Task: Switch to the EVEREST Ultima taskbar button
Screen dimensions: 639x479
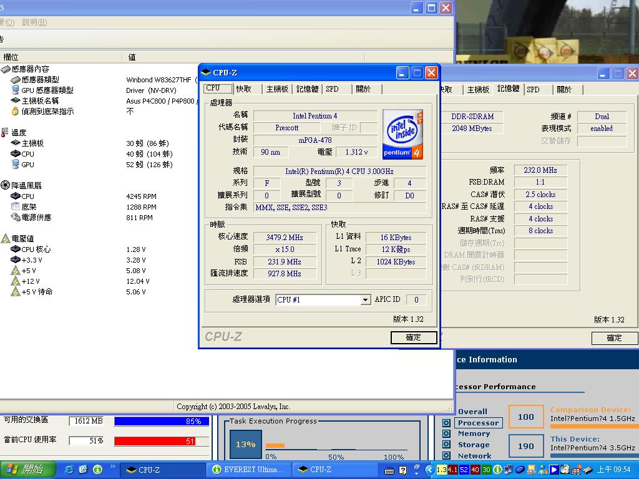Action: (x=248, y=470)
